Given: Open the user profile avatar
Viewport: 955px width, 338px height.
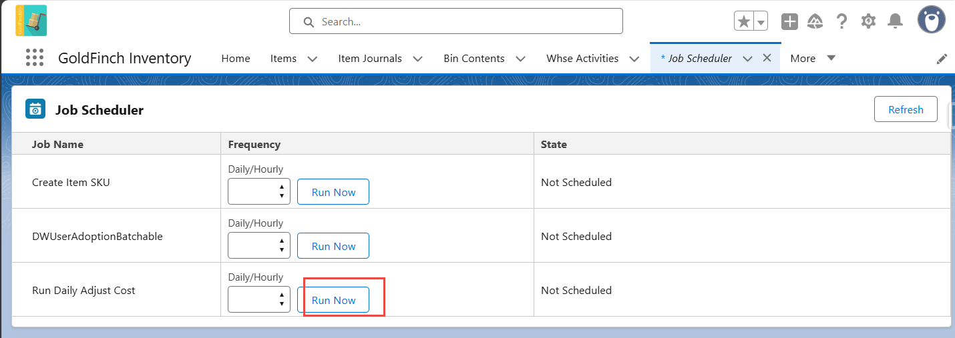Looking at the screenshot, I should (932, 20).
